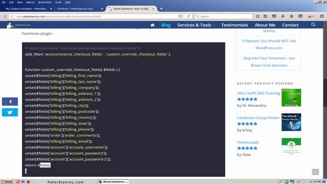Click the unset billing_first_name code line
Image resolution: width=327 pixels, height=184 pixels.
[x=63, y=76]
